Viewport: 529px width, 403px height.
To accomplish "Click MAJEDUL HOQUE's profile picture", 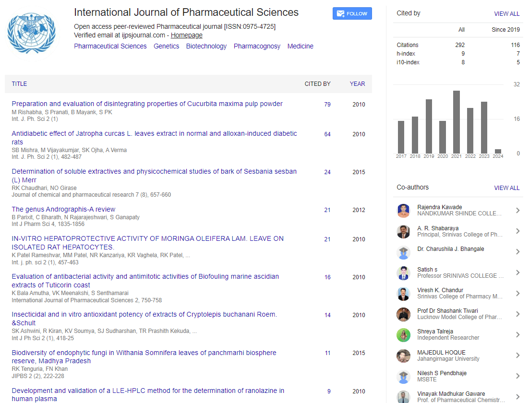I will click(403, 356).
